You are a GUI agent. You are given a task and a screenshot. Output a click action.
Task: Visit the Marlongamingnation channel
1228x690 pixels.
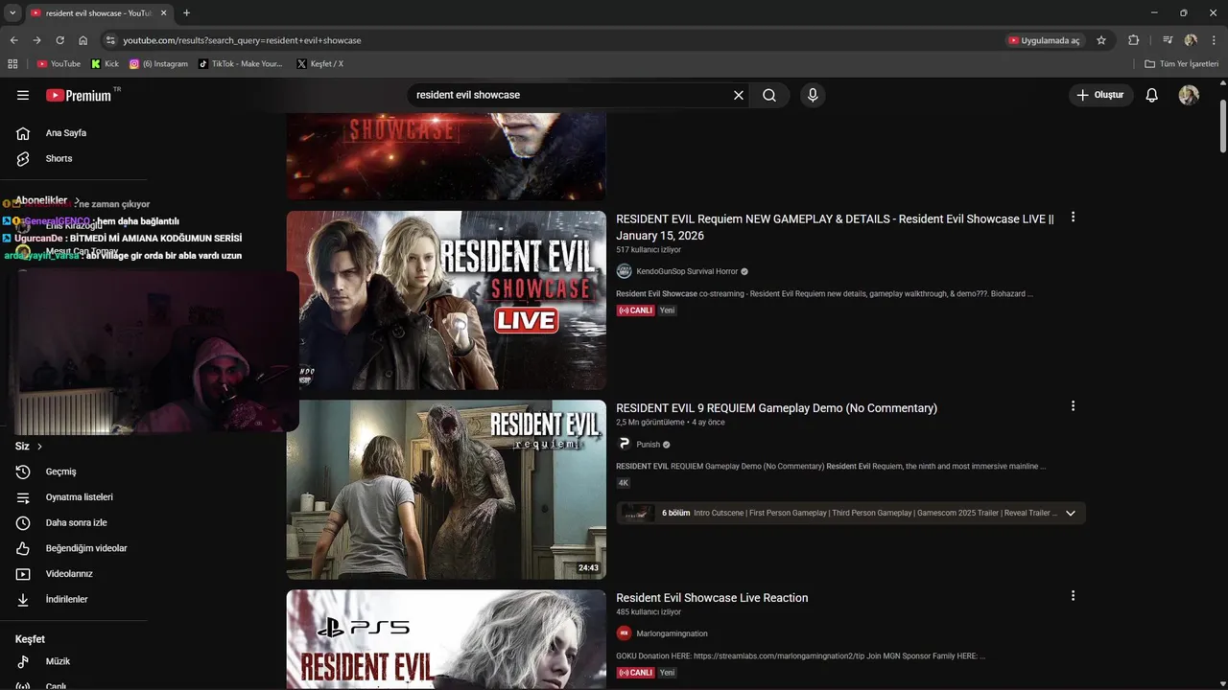tap(672, 633)
